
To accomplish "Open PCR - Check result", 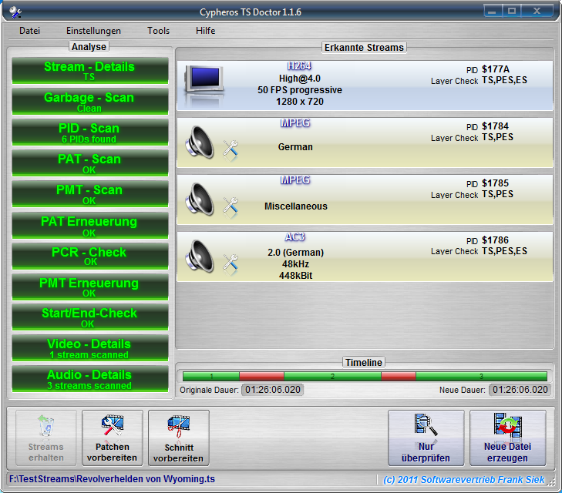I will pyautogui.click(x=90, y=256).
